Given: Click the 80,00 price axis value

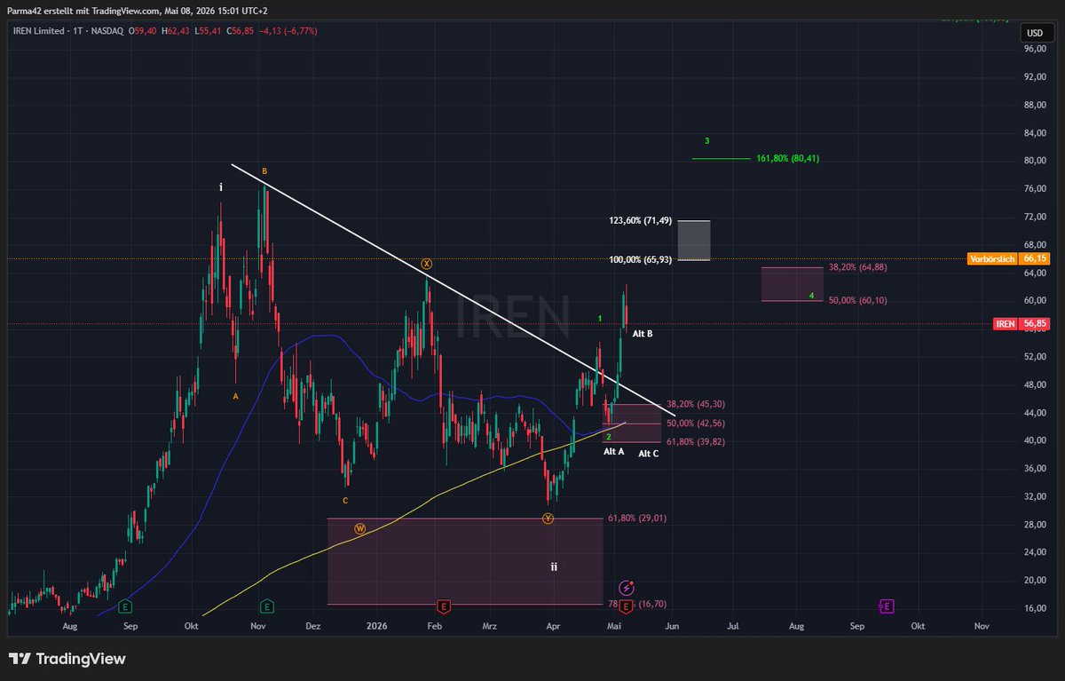Looking at the screenshot, I should [1035, 161].
